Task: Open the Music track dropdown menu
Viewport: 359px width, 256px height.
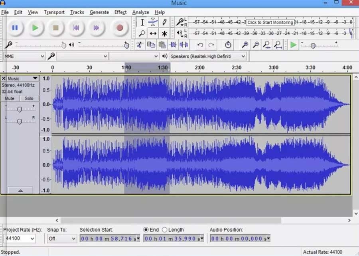Action: pos(35,78)
